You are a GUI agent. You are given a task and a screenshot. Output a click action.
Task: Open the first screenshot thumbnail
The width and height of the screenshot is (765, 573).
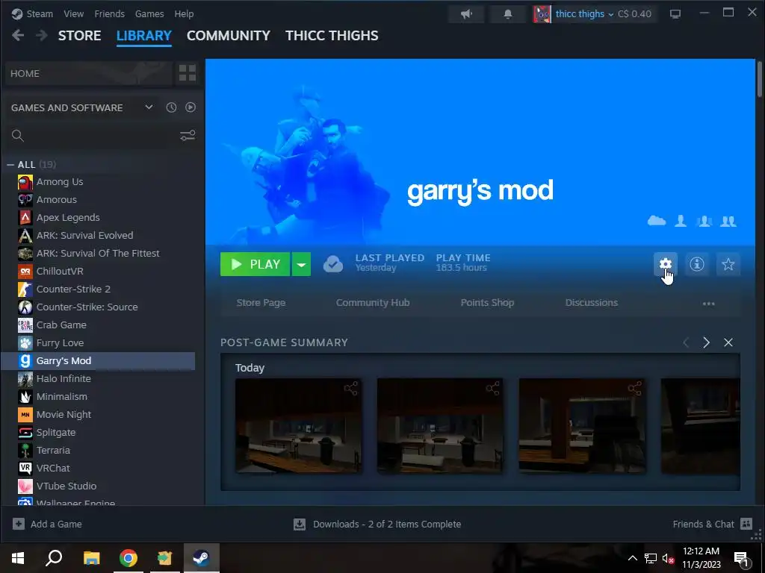coord(299,426)
